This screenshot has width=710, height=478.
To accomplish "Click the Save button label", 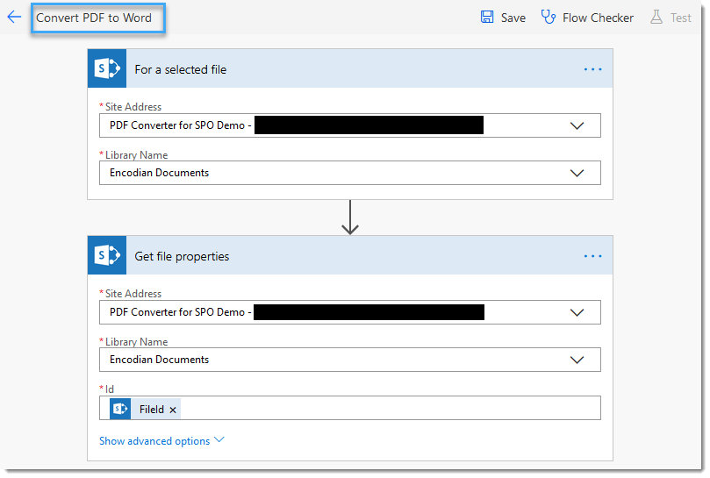I will point(513,18).
